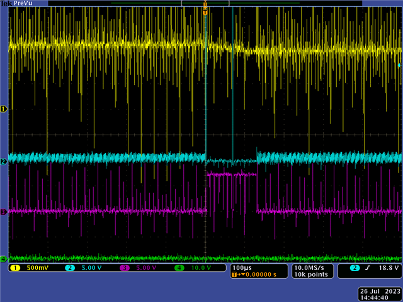
Task: Click the 10.0MS/s sample rate readout
Action: [309, 268]
